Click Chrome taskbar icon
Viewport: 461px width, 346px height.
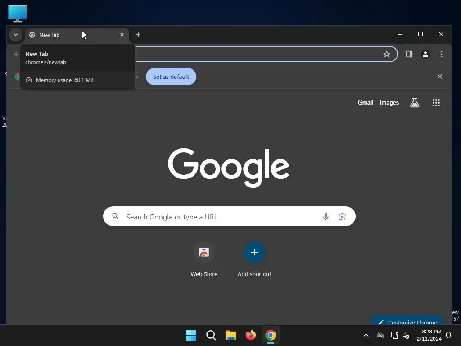click(271, 335)
